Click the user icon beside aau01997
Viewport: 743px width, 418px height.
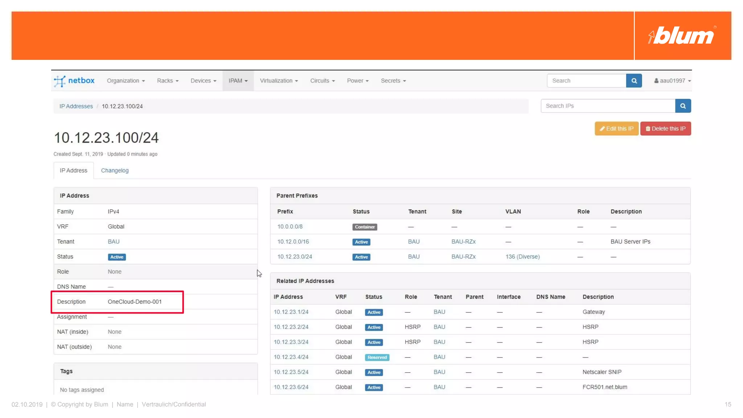click(x=656, y=81)
